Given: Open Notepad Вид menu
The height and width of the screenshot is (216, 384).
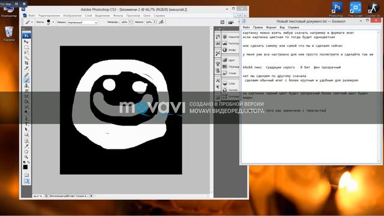Looking at the screenshot, I should tap(282, 27).
